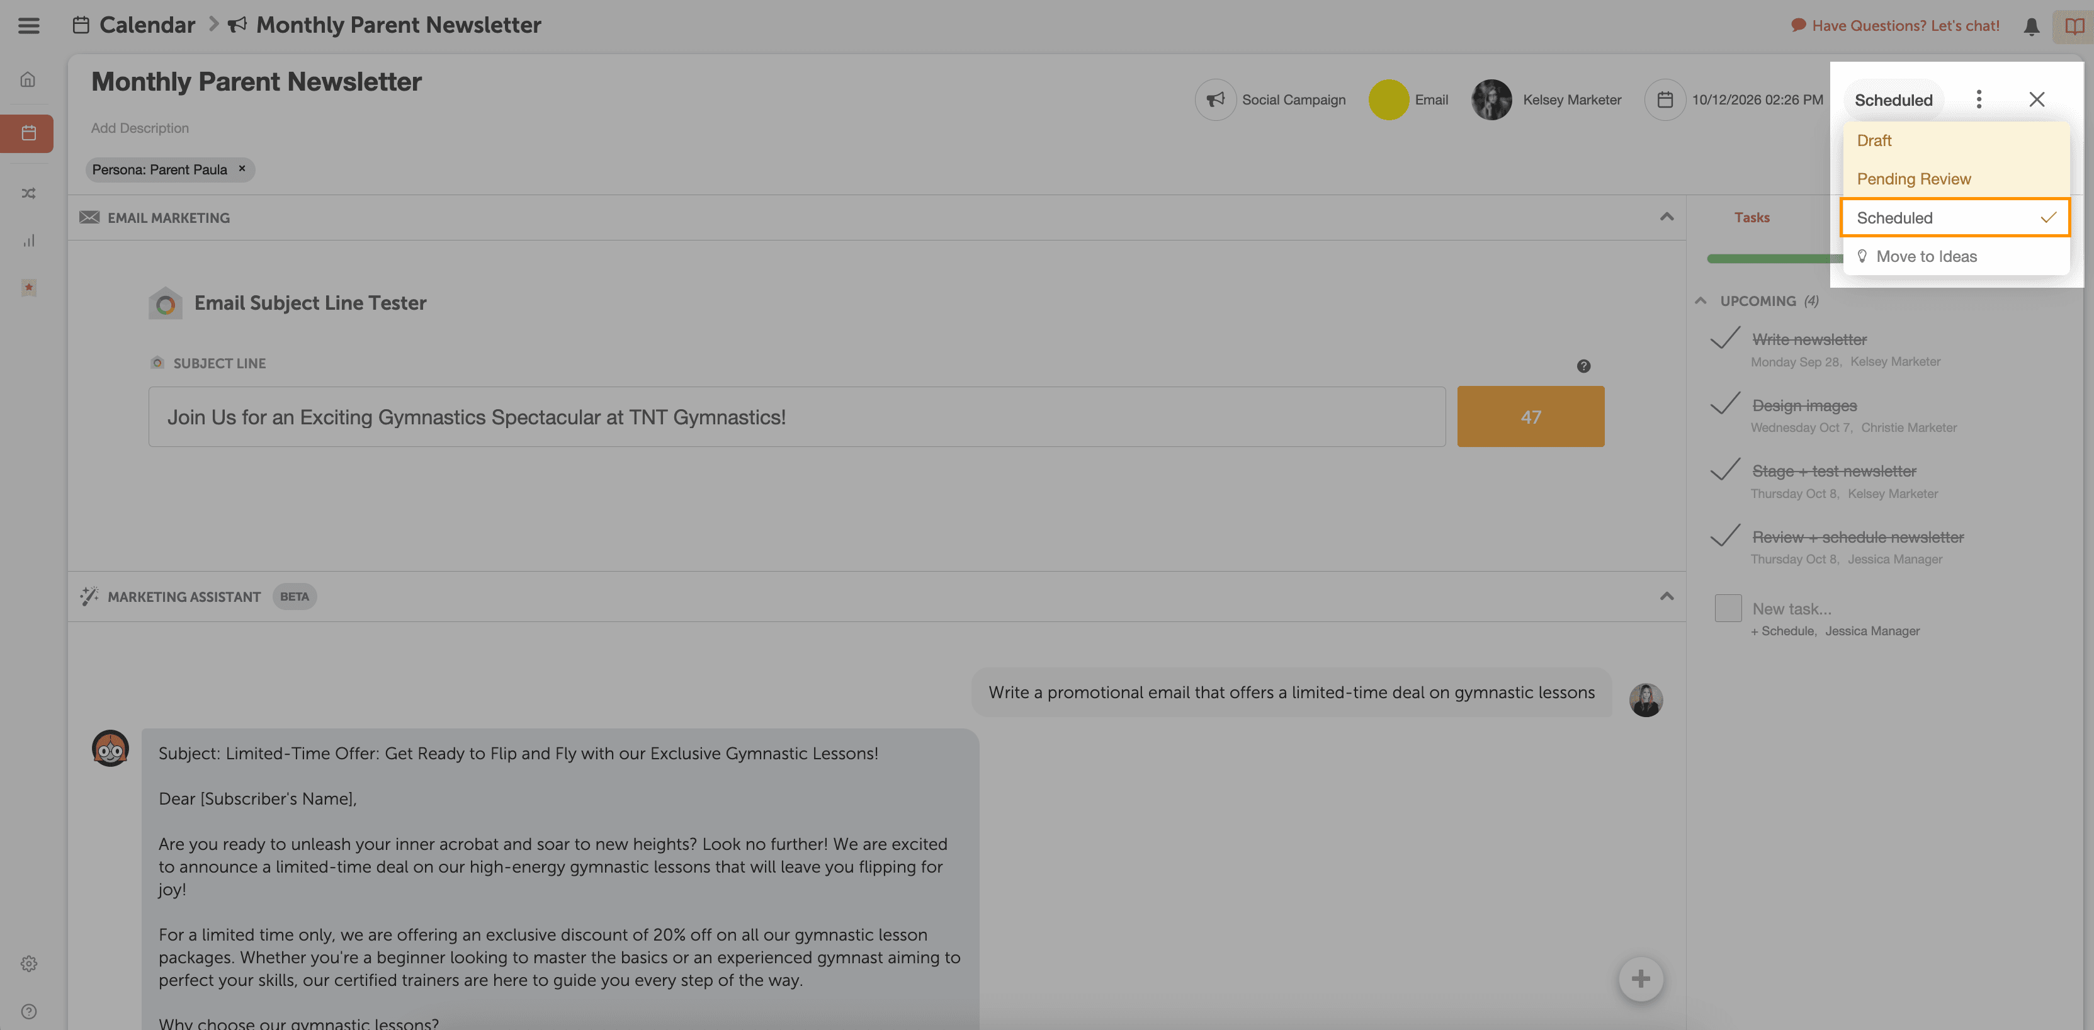The width and height of the screenshot is (2094, 1030).
Task: Click the subject line help icon
Action: tap(1583, 366)
